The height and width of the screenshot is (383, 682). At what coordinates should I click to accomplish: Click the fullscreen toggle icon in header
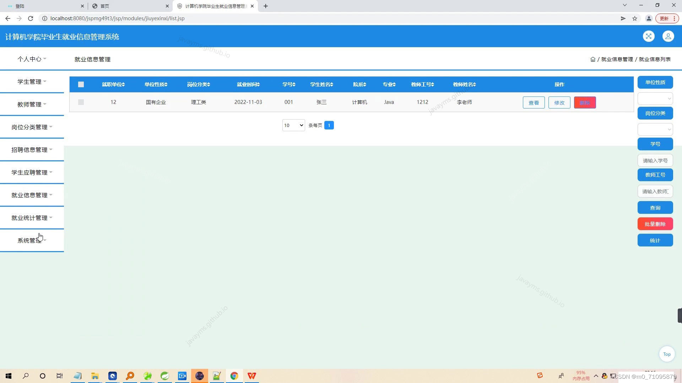click(649, 36)
